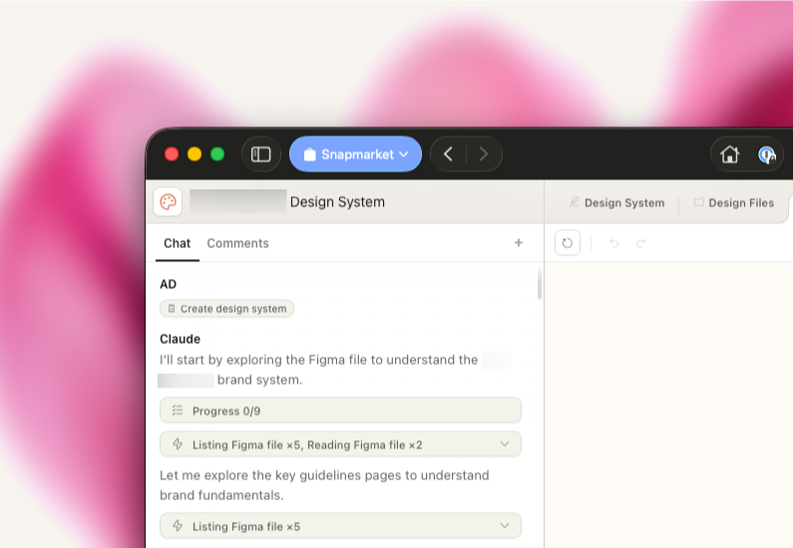The width and height of the screenshot is (793, 548).
Task: Click the AD user label
Action: coord(168,284)
